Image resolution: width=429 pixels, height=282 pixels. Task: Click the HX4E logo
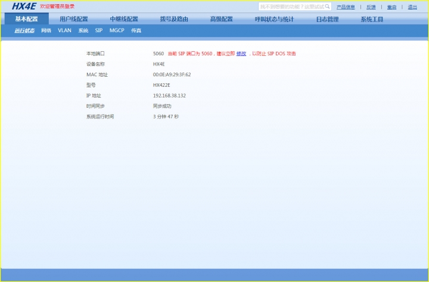[x=24, y=7]
